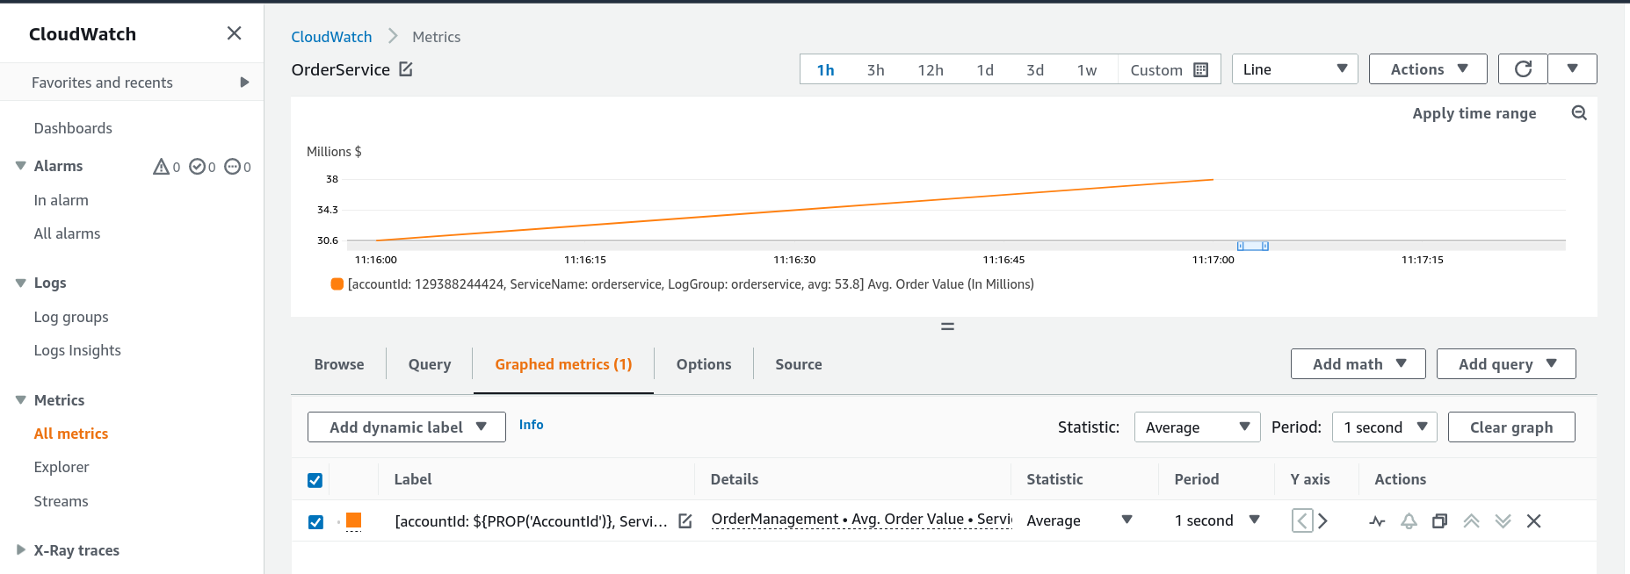Select the 1h time range
1630x574 pixels.
point(825,70)
